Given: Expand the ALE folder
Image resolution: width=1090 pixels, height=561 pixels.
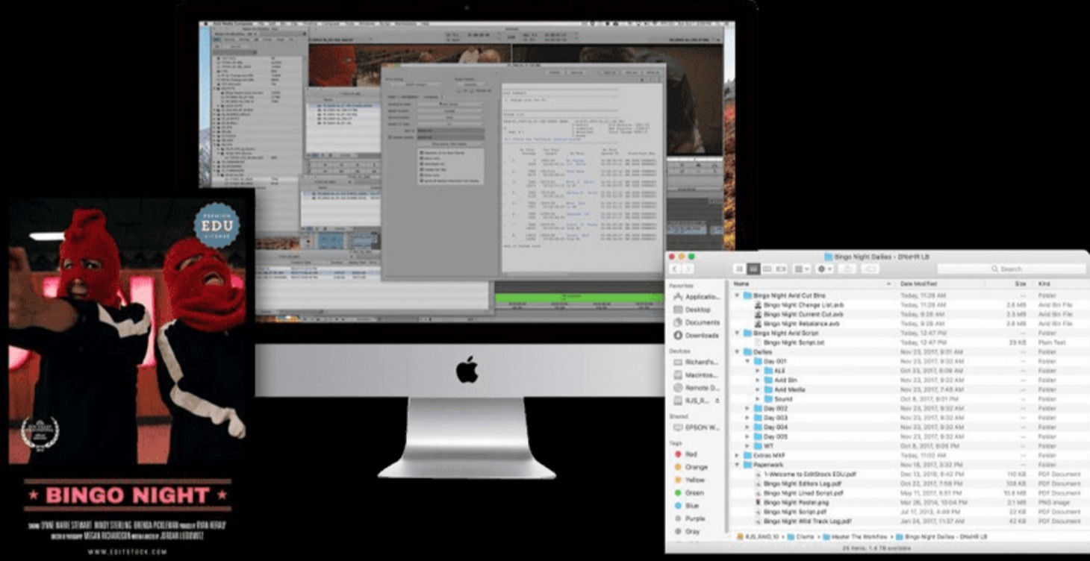Looking at the screenshot, I should (x=758, y=370).
